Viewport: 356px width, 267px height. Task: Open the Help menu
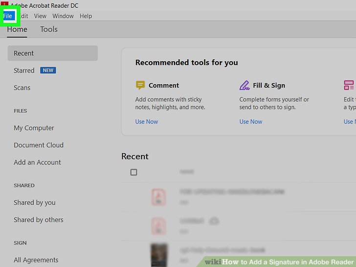86,16
